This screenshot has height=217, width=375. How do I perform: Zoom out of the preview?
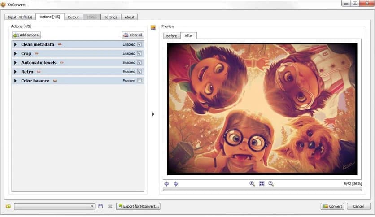pos(271,183)
